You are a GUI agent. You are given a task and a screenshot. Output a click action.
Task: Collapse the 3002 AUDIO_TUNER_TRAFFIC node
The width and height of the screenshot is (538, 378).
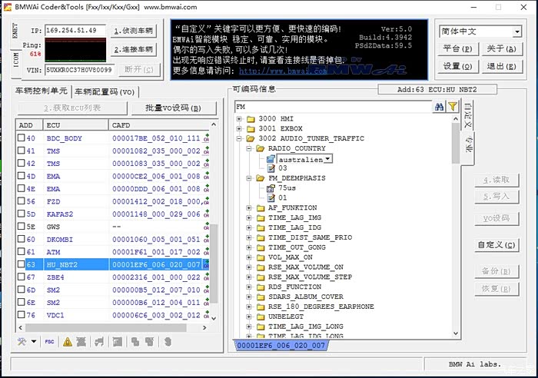pyautogui.click(x=240, y=138)
